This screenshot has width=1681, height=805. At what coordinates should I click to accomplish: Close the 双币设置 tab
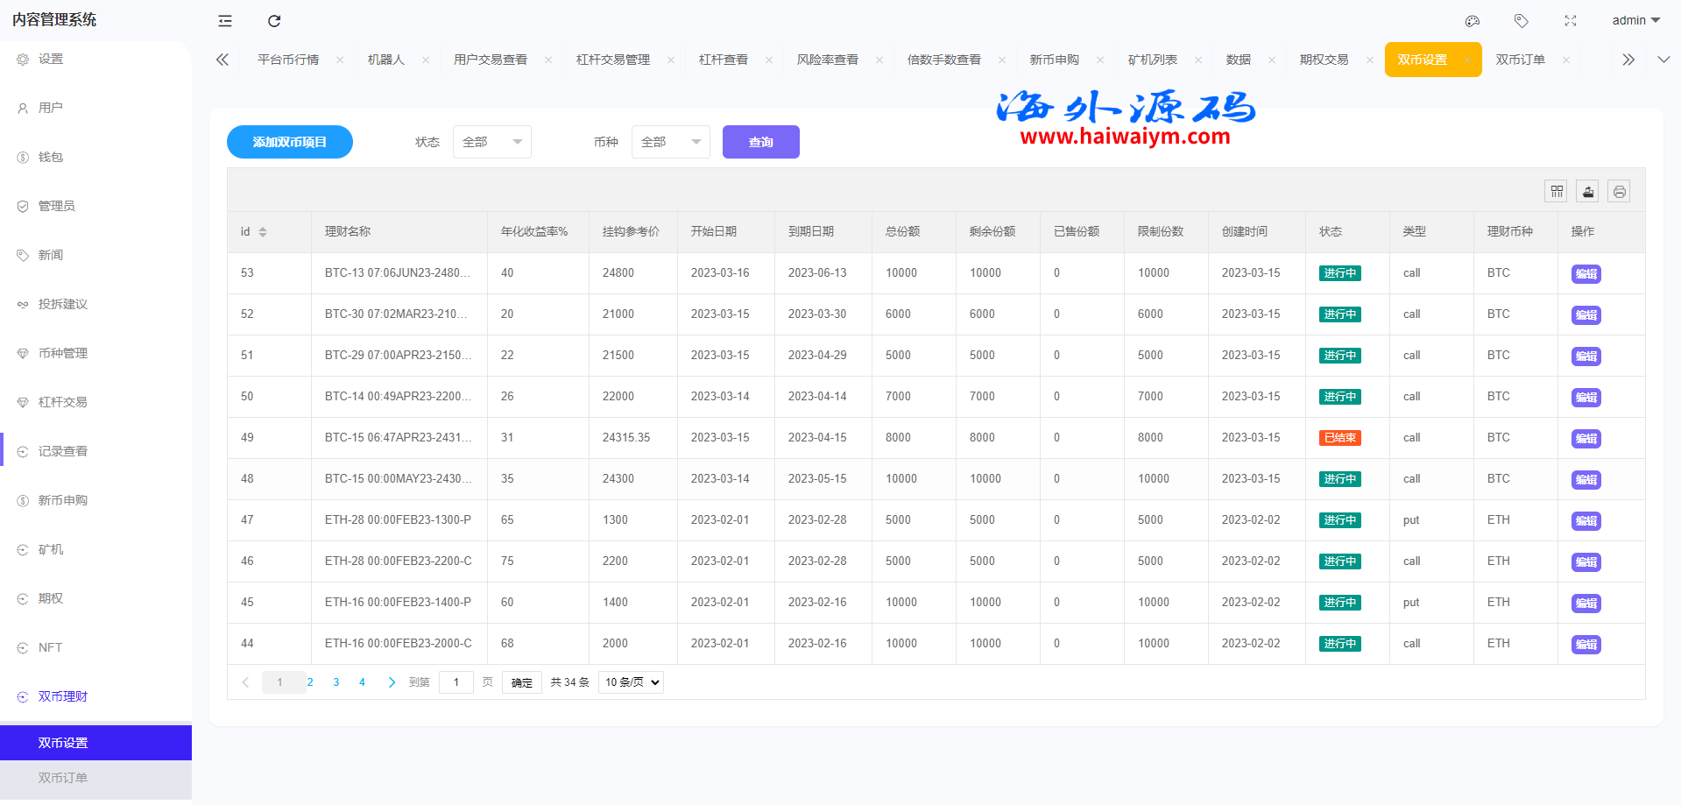[1467, 60]
